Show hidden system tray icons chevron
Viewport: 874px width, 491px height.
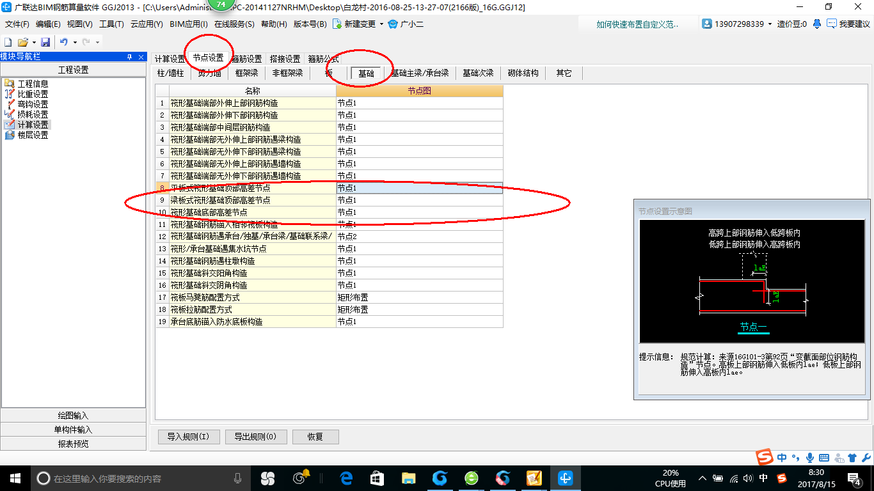703,478
